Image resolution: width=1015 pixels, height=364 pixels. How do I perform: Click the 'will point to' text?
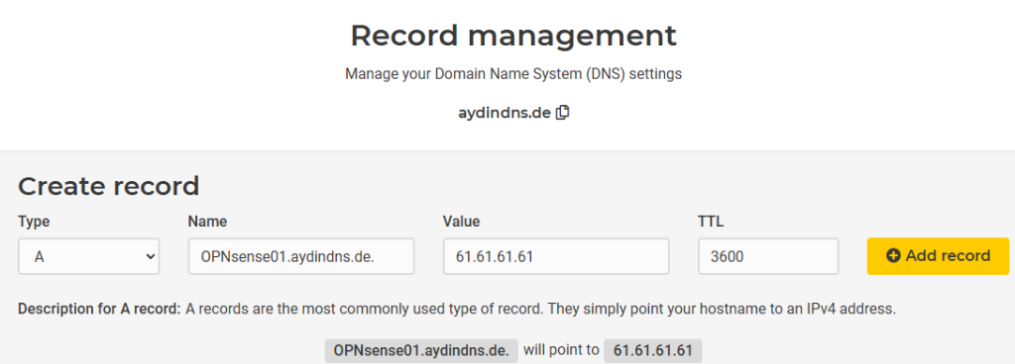(561, 350)
